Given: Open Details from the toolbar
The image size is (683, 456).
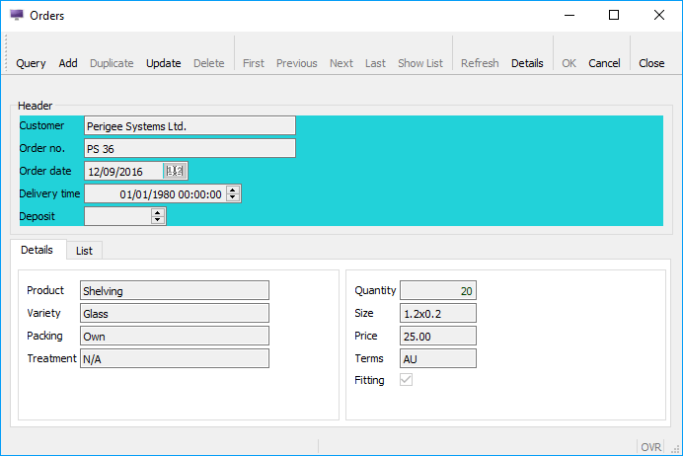Looking at the screenshot, I should click(527, 63).
